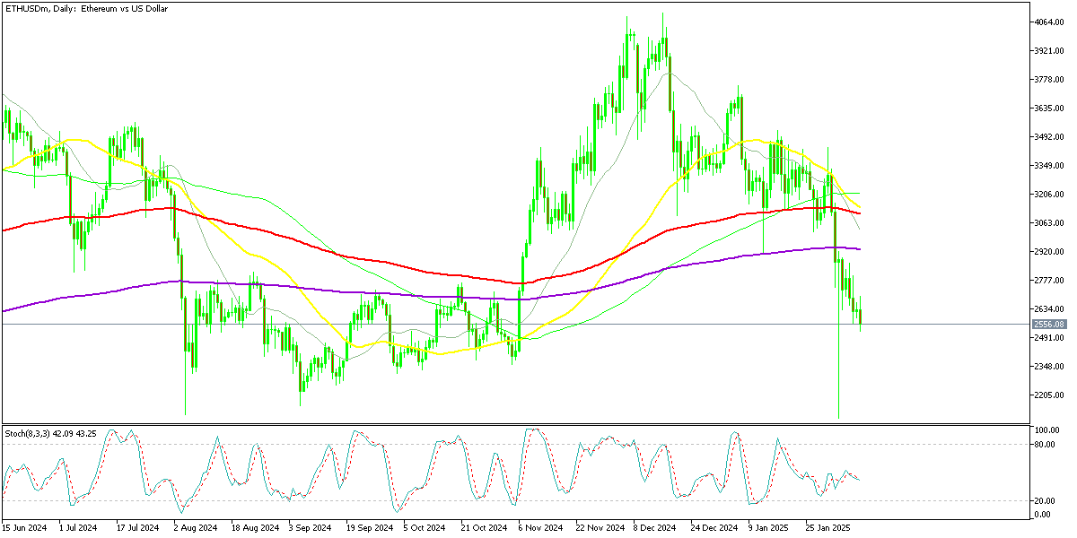Click the stochastic 20.00 level label
The width and height of the screenshot is (1077, 538).
click(1045, 501)
